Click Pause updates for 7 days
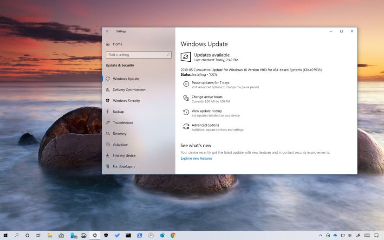The image size is (384, 240). click(210, 83)
